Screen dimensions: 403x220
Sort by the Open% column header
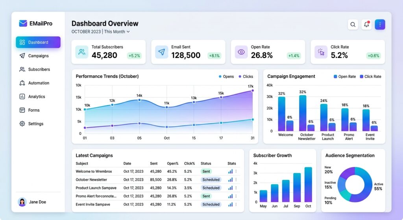(x=172, y=163)
